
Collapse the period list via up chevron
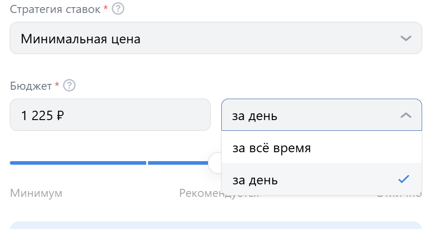coord(406,115)
